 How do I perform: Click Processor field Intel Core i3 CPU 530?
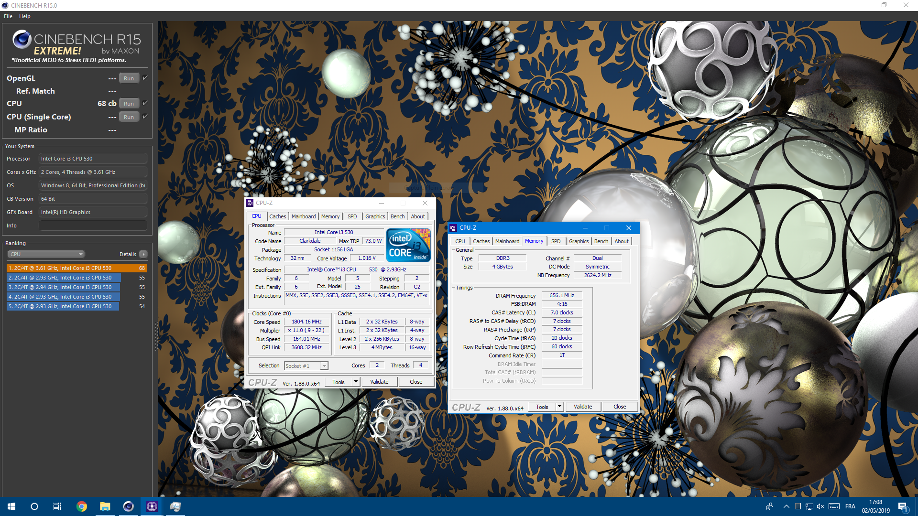93,159
